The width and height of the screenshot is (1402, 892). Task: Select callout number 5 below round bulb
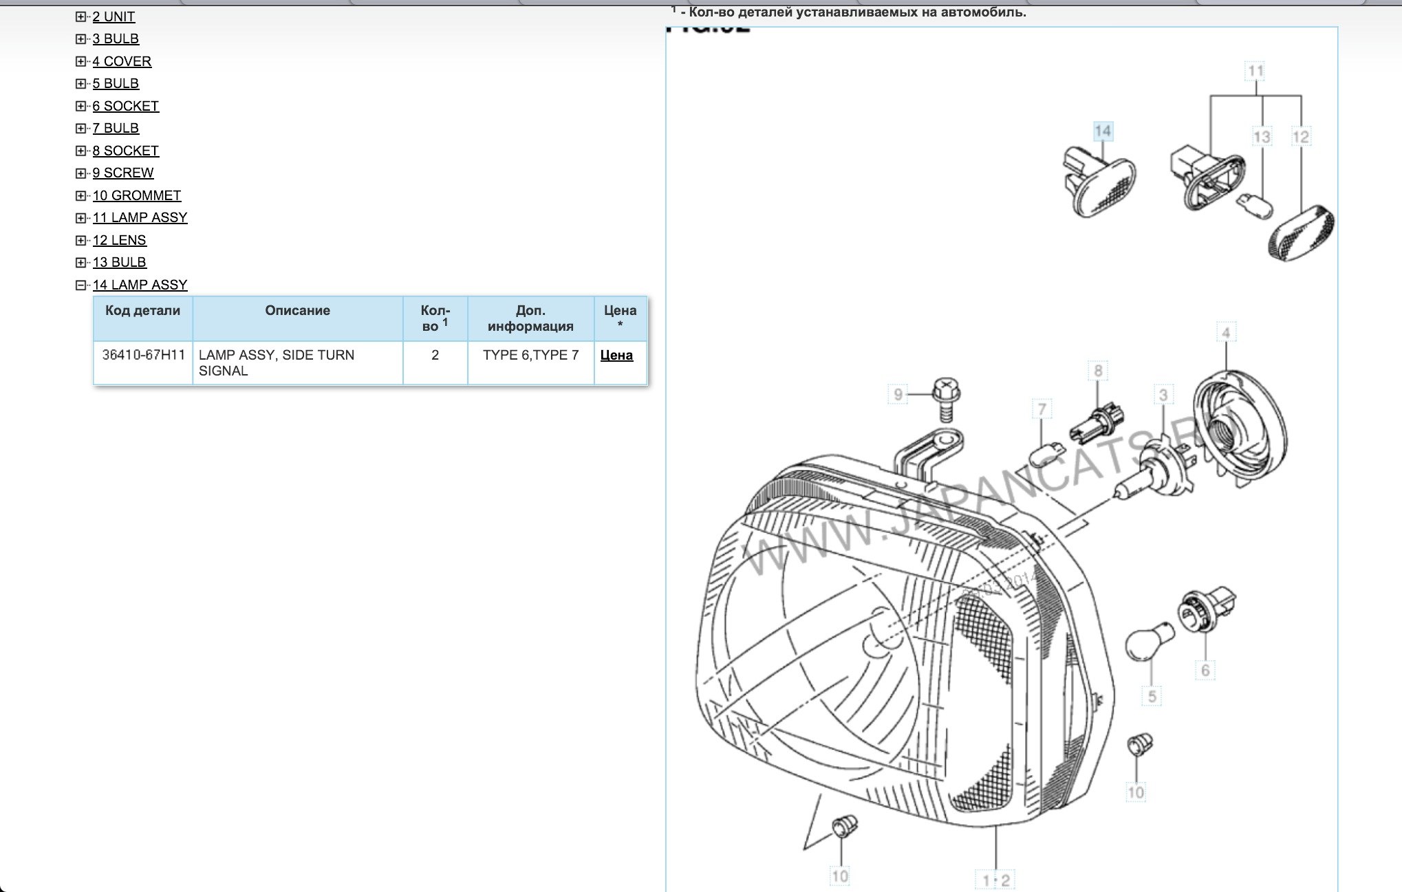coord(1152,696)
